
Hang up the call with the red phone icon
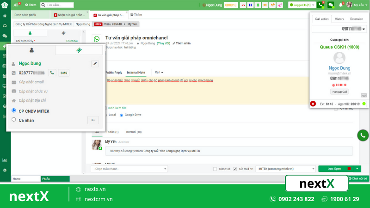pyautogui.click(x=243, y=5)
